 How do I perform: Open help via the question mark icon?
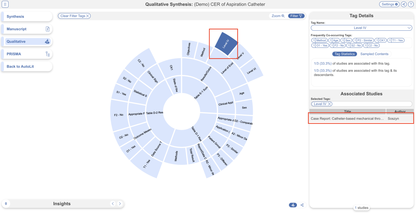411,4
